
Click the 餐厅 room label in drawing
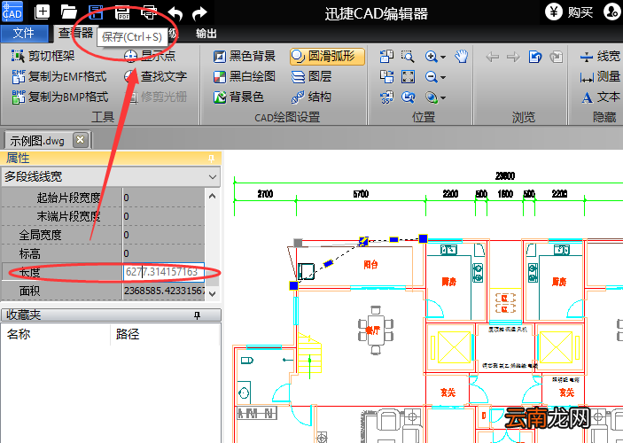pos(372,330)
